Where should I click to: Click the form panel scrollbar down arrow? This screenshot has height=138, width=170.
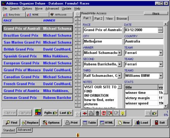(165, 106)
